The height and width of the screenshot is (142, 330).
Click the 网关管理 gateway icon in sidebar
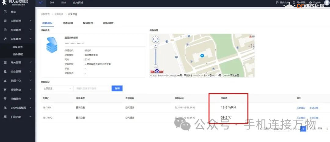pyautogui.click(x=5, y=62)
